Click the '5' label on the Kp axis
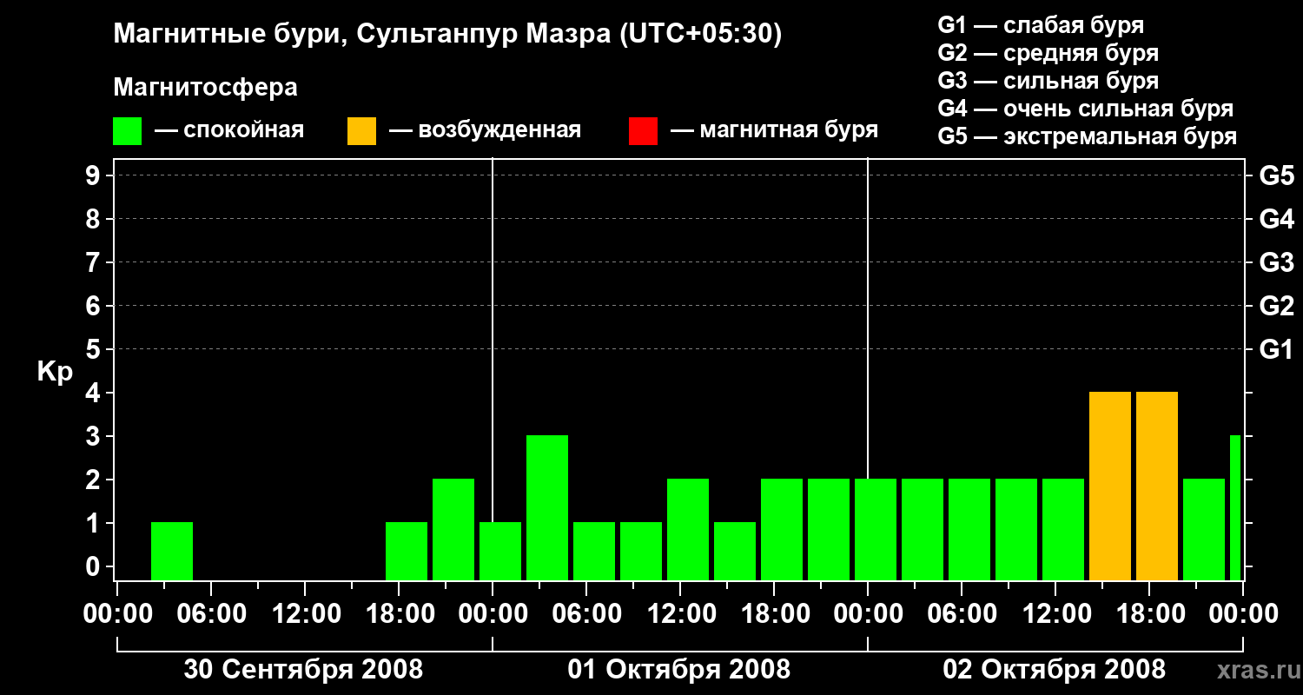1303x695 pixels. tap(95, 349)
